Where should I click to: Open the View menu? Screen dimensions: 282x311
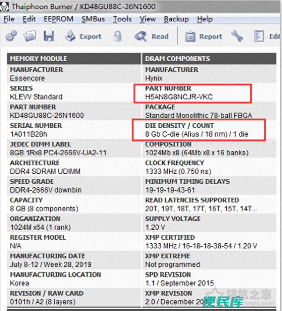[148, 19]
